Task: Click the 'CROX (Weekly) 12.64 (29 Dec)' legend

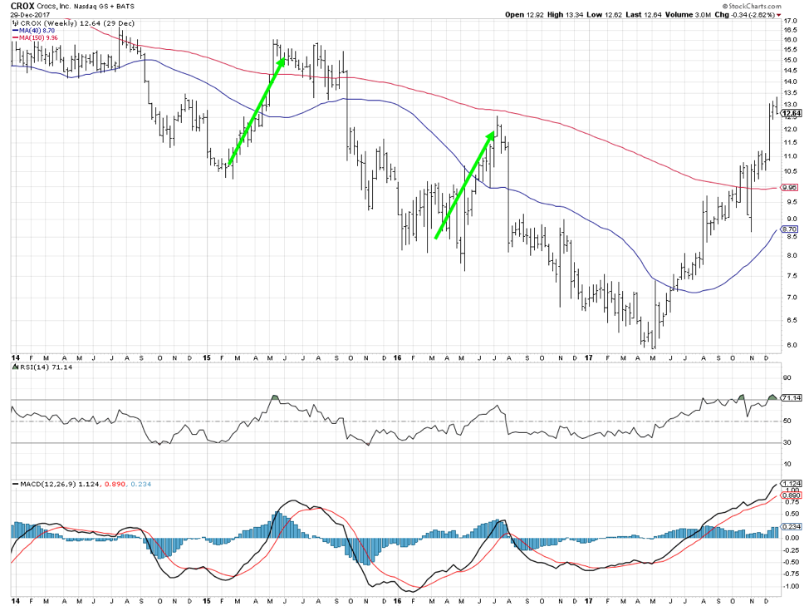Action: coord(76,23)
